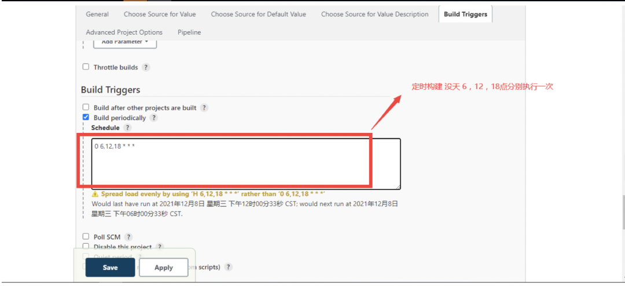This screenshot has height=286, width=625.
Task: Open help icon next to Disable this project
Action: click(160, 247)
